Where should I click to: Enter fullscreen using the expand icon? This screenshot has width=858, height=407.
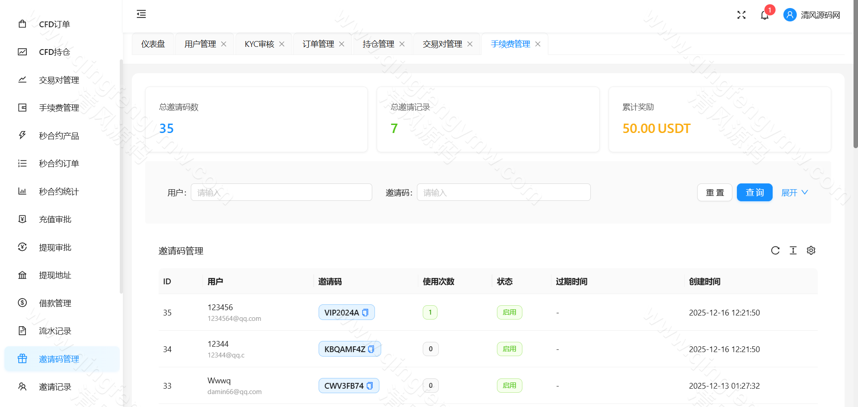tap(741, 15)
